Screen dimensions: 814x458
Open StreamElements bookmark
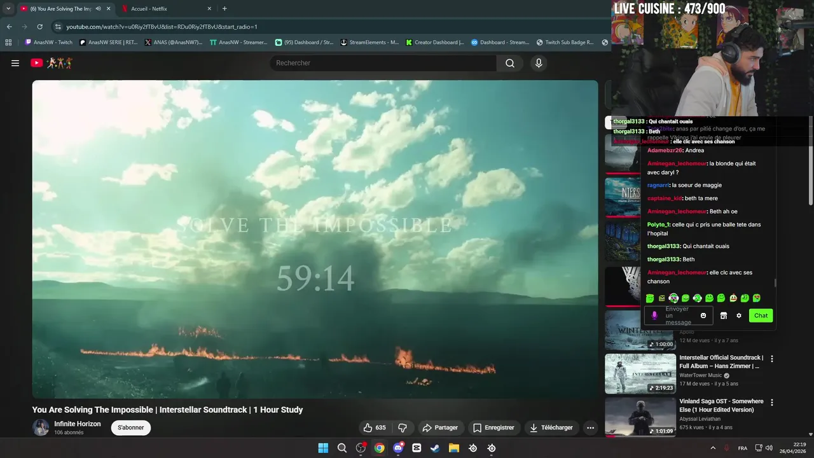pos(370,43)
